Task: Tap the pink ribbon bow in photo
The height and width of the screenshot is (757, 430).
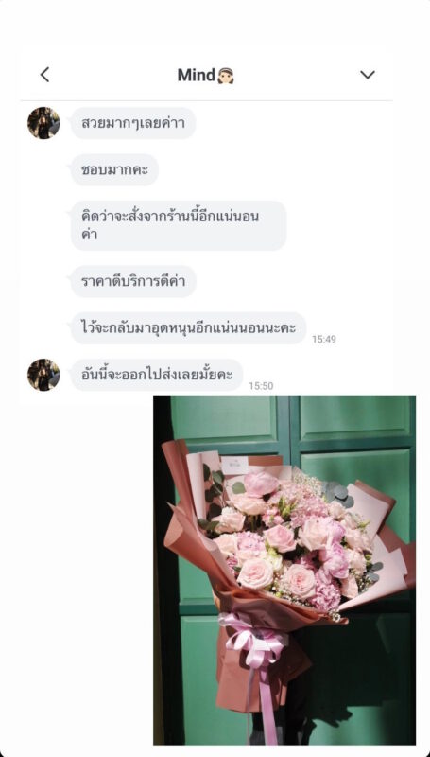Action: pyautogui.click(x=254, y=637)
